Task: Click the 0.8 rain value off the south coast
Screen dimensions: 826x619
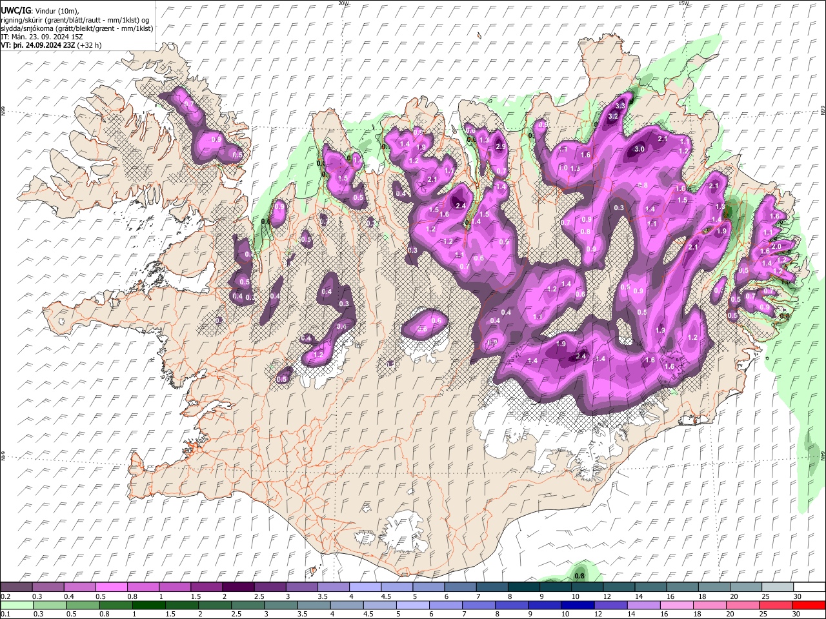Action: pos(579,576)
